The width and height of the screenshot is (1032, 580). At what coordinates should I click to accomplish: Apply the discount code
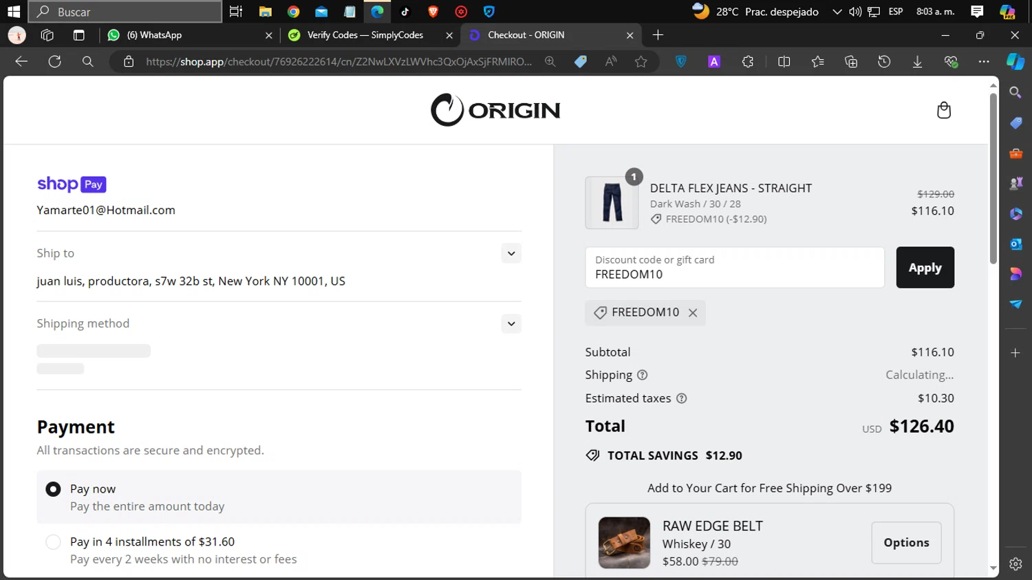[925, 268]
